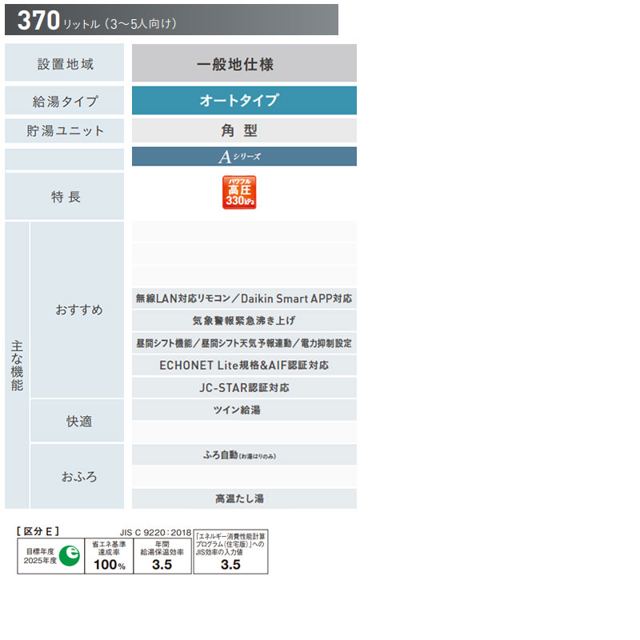Click the ふろ自動 feature row

244,454
